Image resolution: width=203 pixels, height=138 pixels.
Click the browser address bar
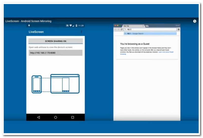[150, 29]
